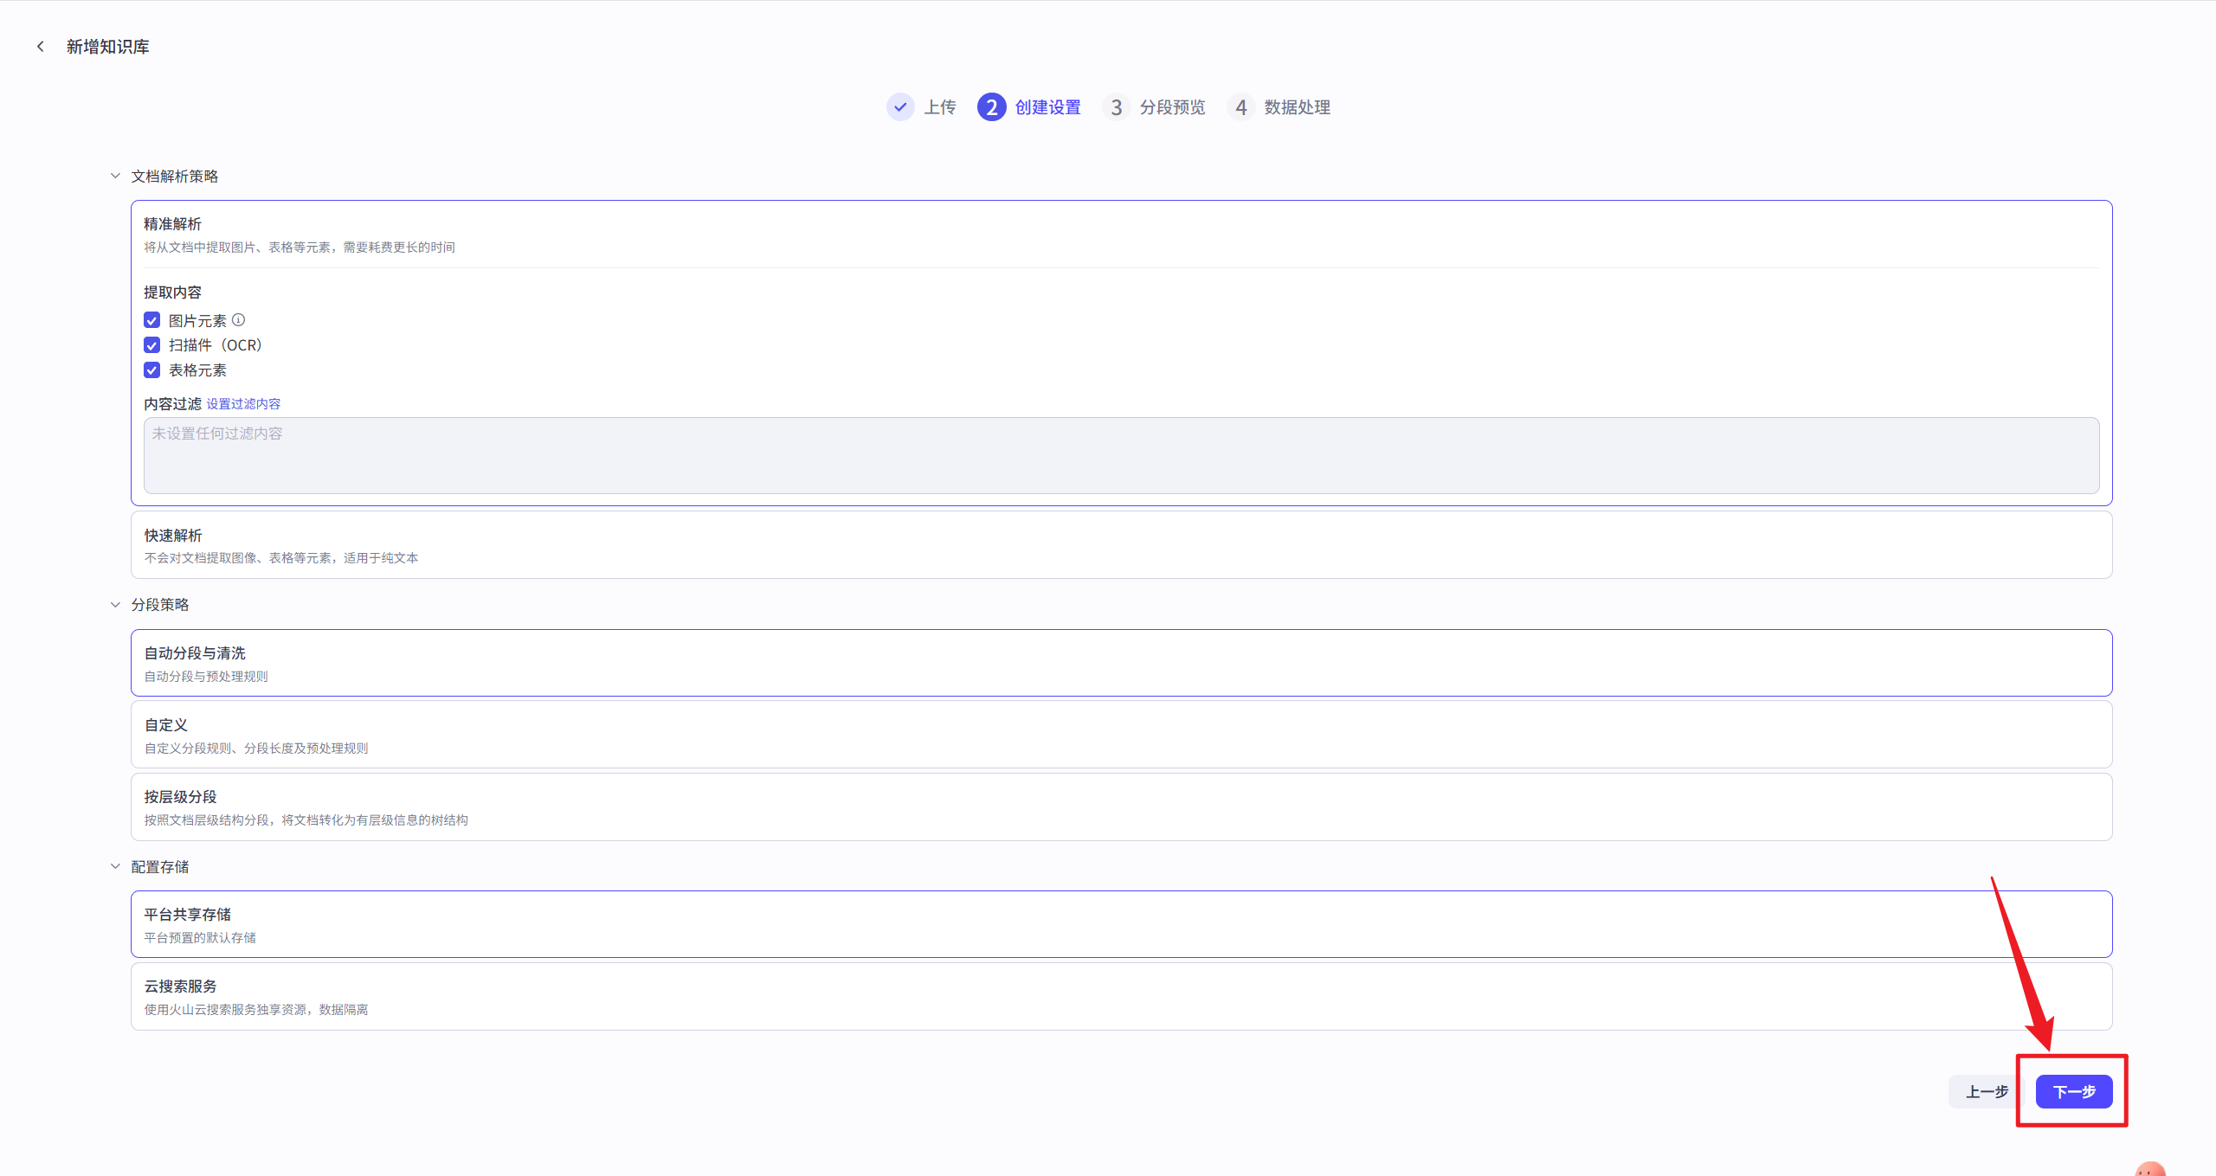The image size is (2216, 1176).
Task: Click the step 2 circle icon
Action: 991,107
